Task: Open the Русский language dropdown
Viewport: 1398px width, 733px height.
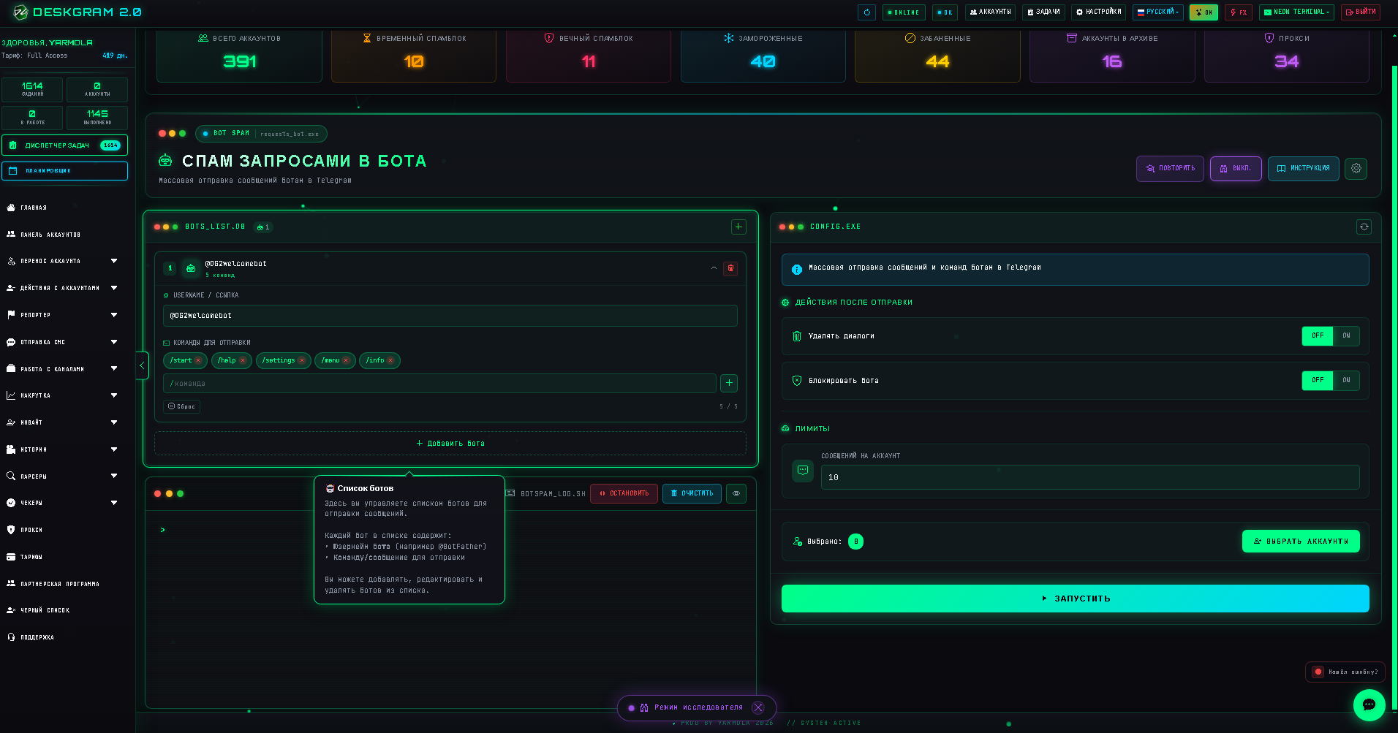Action: tap(1158, 12)
